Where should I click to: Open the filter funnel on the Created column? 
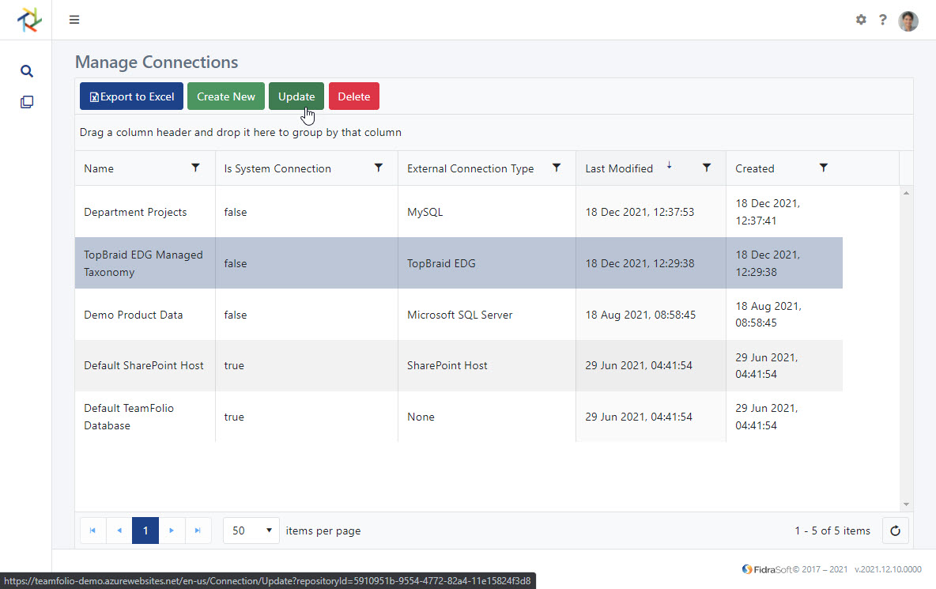point(824,168)
